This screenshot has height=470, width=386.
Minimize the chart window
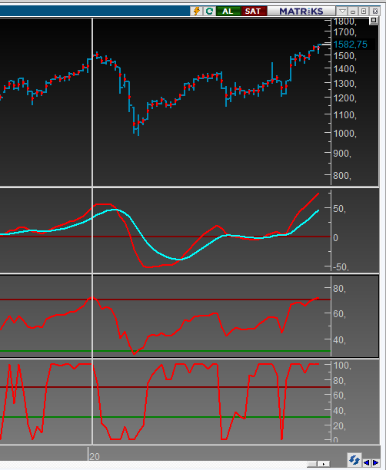[353, 12]
